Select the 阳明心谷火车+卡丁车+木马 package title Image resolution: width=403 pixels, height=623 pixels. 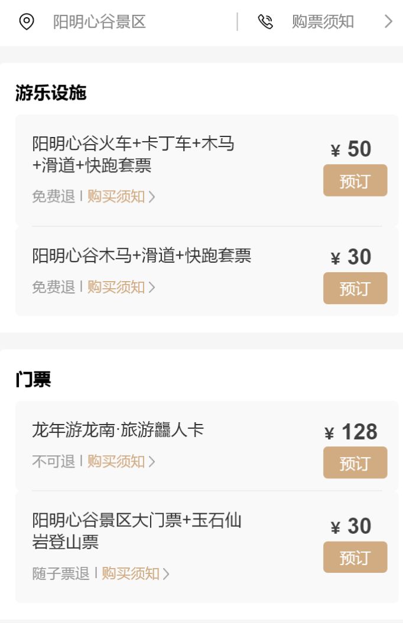point(133,154)
